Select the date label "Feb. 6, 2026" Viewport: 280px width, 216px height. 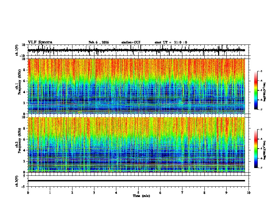coord(99,42)
